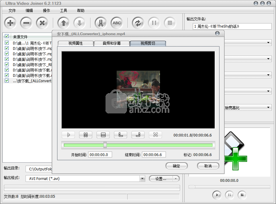The width and height of the screenshot is (276, 204).
Task: Start joining with the convert arrows icon
Action: 138,23
